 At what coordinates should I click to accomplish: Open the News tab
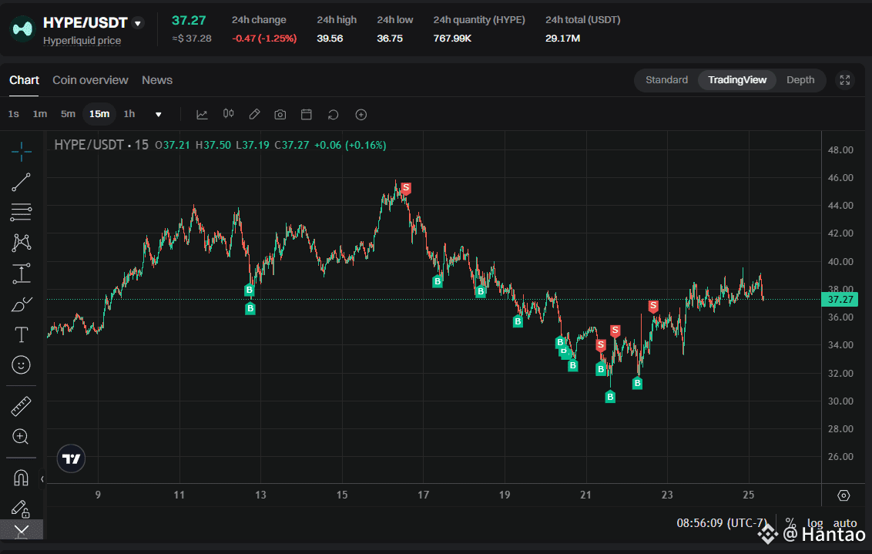157,80
